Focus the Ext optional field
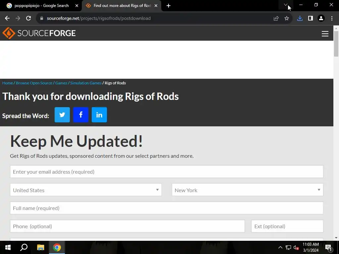This screenshot has height=254, width=339. pyautogui.click(x=287, y=226)
